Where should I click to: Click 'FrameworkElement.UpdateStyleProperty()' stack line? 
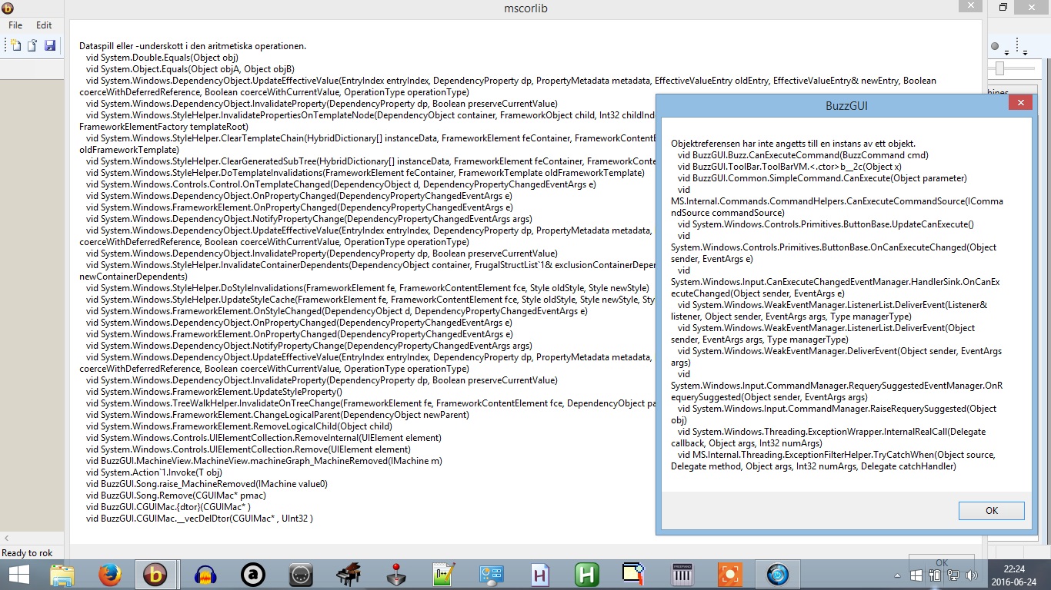click(x=214, y=392)
